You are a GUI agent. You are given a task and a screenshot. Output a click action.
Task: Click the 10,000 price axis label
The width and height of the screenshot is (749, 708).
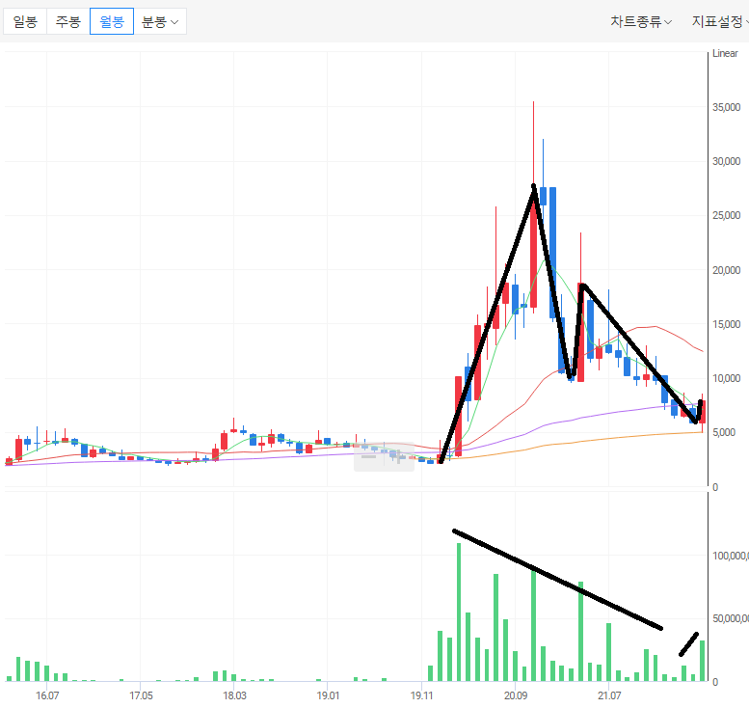click(726, 378)
